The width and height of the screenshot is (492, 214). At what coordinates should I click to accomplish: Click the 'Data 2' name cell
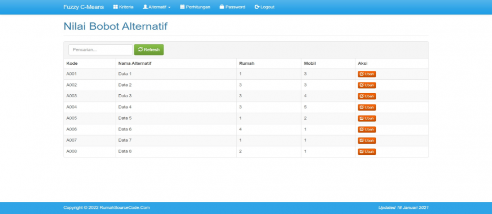tap(176, 85)
